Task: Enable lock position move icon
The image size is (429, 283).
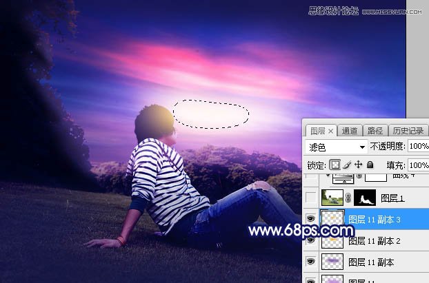Action: tap(358, 165)
